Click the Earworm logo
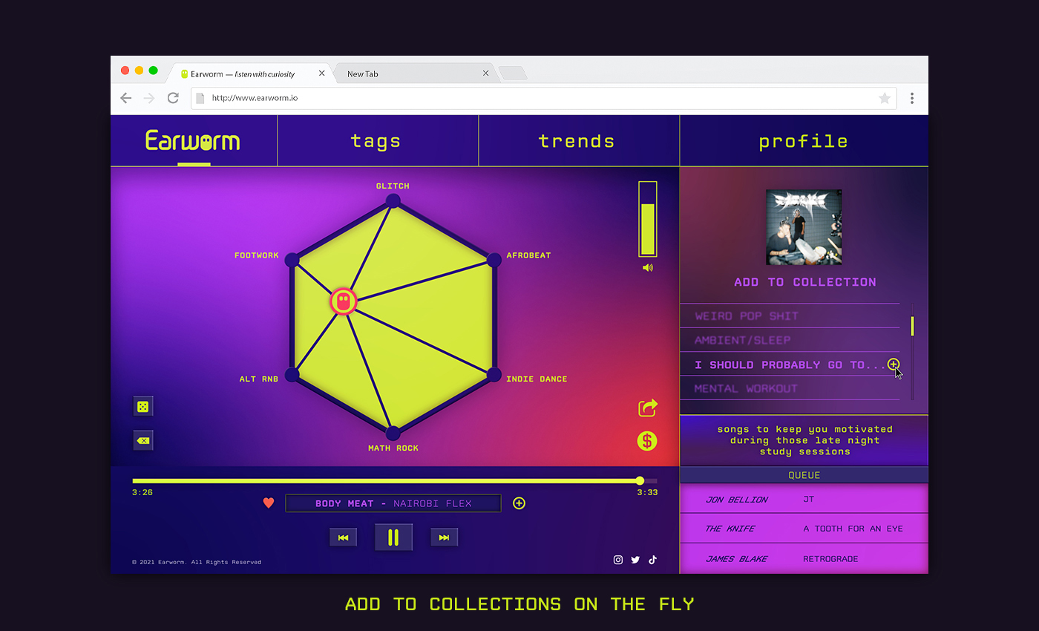The image size is (1039, 631). tap(193, 140)
